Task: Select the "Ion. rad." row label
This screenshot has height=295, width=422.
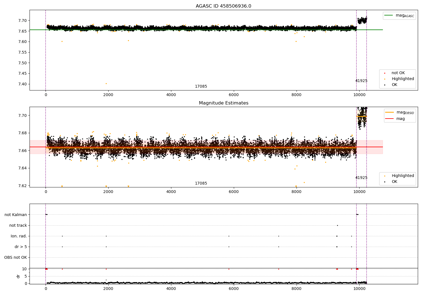Action: 19,236
